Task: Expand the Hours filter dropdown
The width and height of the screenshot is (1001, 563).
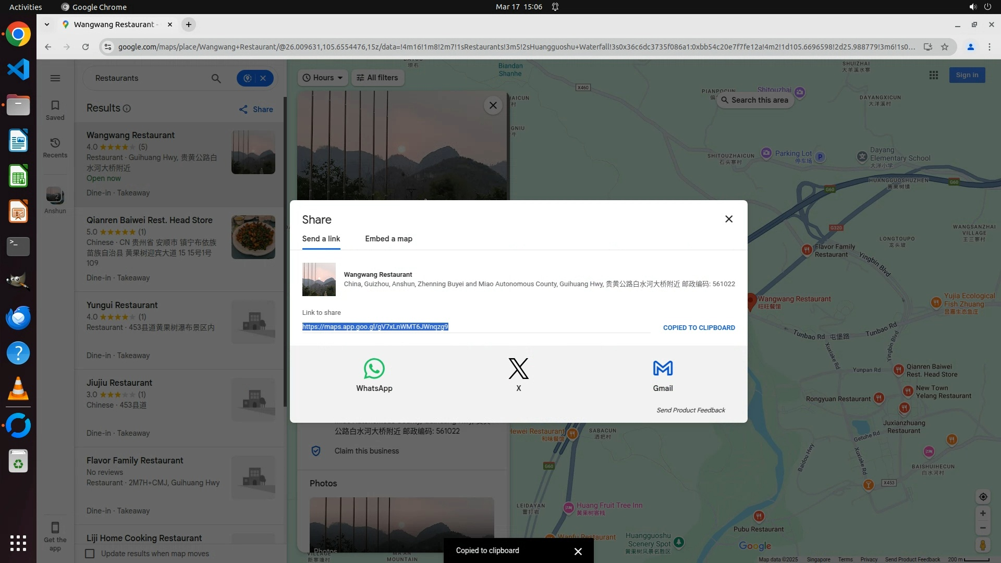Action: (323, 78)
